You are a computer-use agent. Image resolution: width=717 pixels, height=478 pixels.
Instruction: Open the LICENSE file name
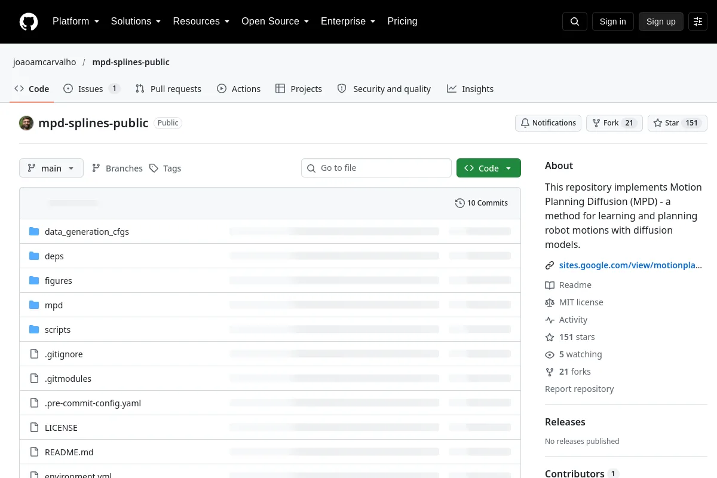click(x=61, y=428)
